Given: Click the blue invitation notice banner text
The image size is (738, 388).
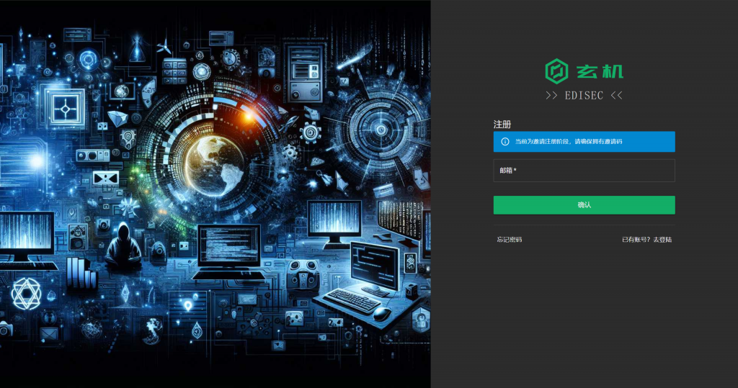Looking at the screenshot, I should (x=568, y=142).
